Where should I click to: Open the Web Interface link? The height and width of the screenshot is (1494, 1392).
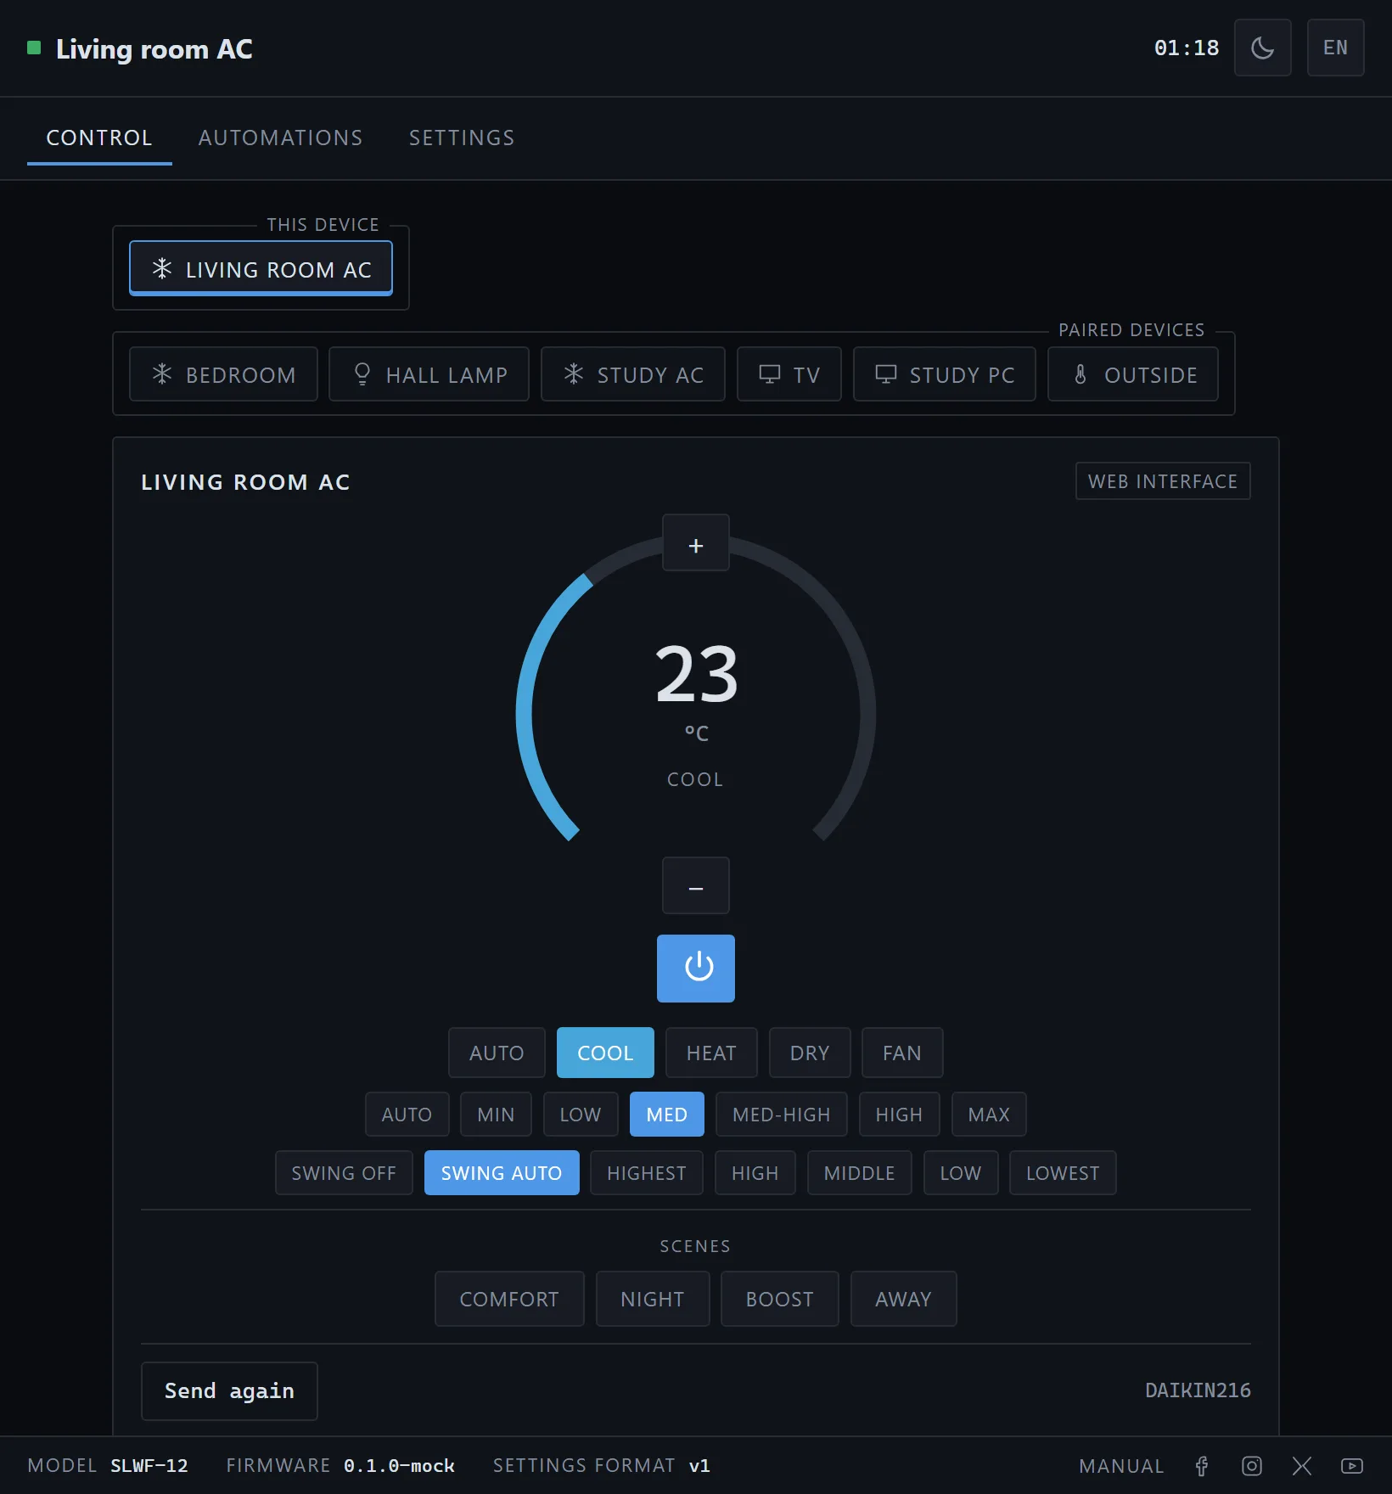1163,481
